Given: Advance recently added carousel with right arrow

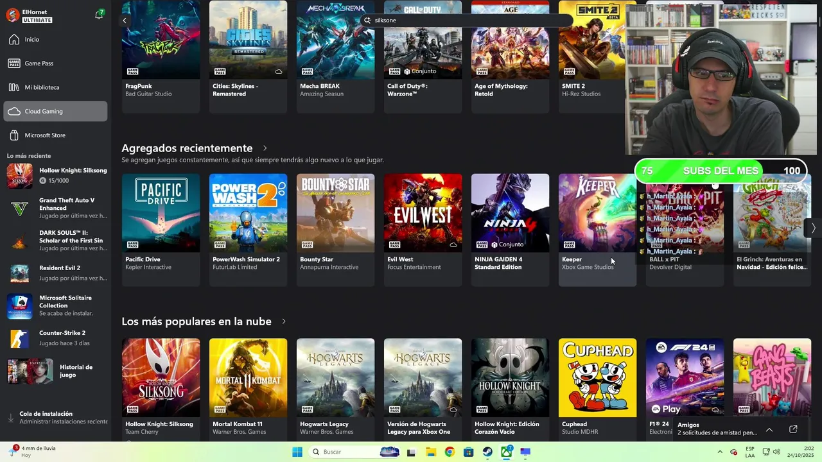Looking at the screenshot, I should [813, 228].
